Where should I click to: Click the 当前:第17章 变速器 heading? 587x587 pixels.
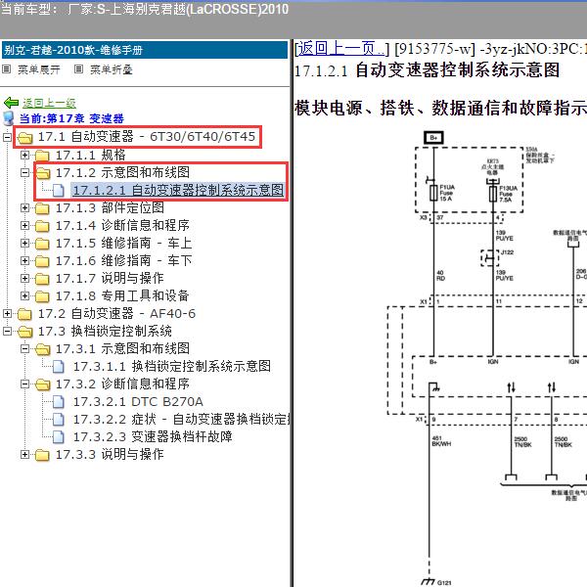pyautogui.click(x=71, y=118)
